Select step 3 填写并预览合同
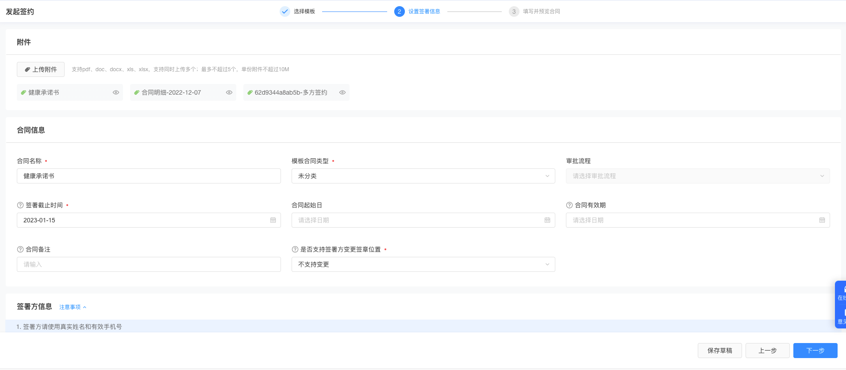This screenshot has height=370, width=846. [x=535, y=11]
